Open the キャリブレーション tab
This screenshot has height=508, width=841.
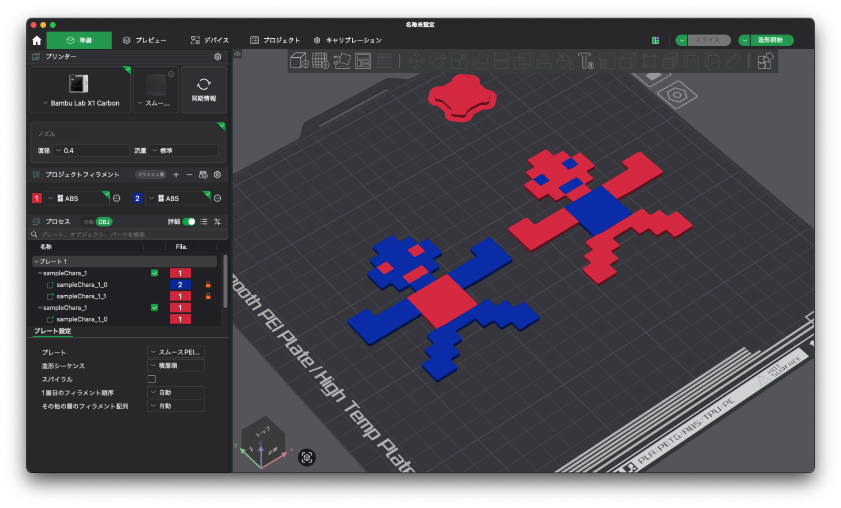pyautogui.click(x=347, y=40)
